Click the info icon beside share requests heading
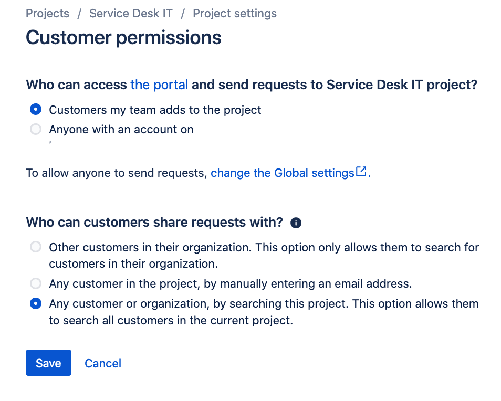 (296, 223)
